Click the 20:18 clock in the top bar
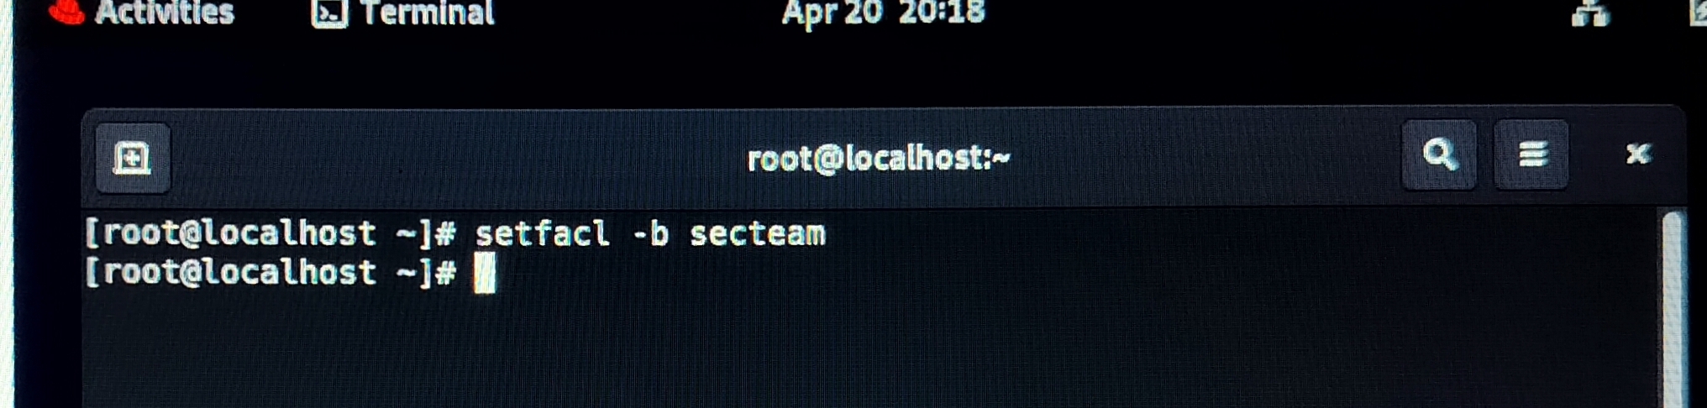The image size is (1707, 408). point(942,13)
